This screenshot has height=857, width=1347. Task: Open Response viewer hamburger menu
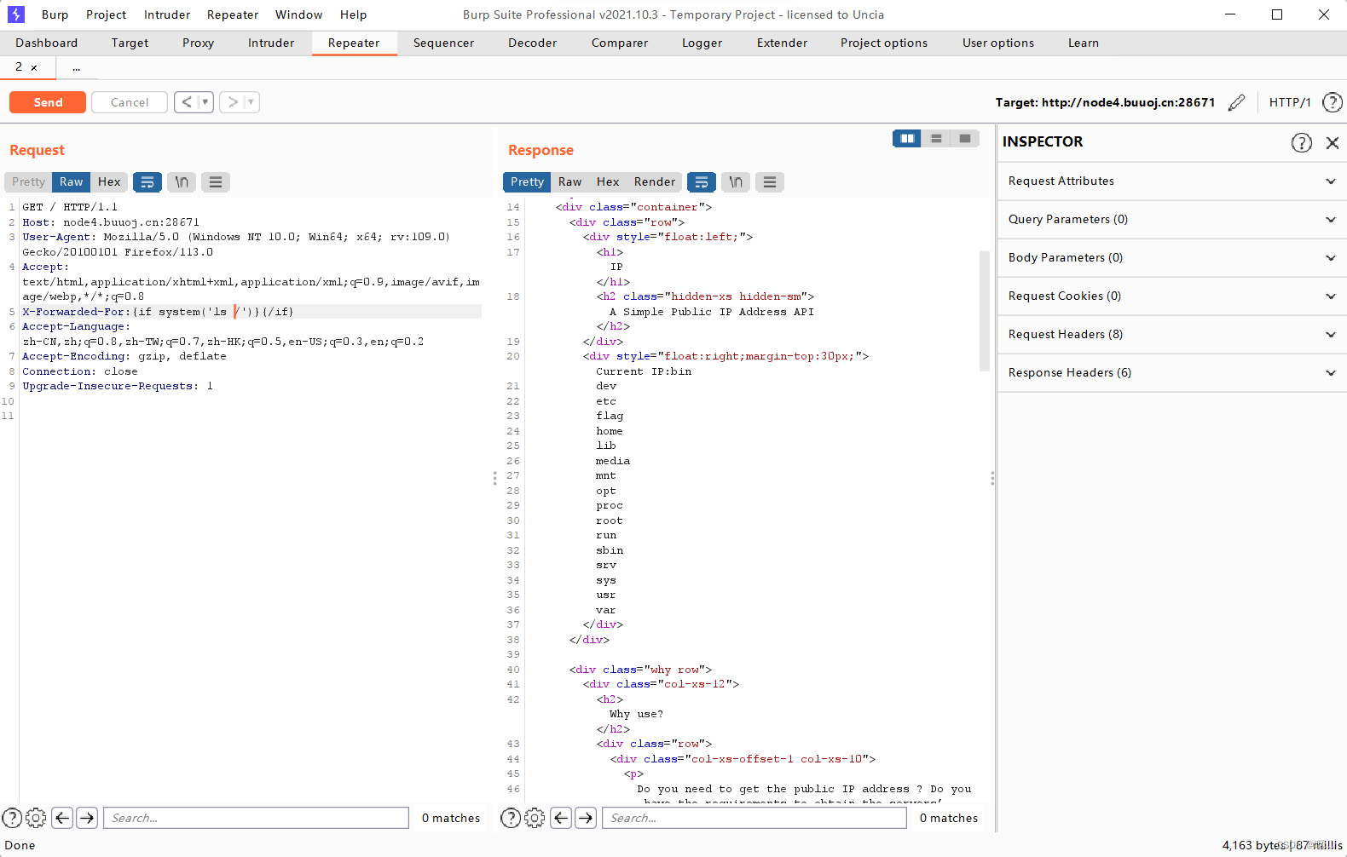[x=770, y=181]
